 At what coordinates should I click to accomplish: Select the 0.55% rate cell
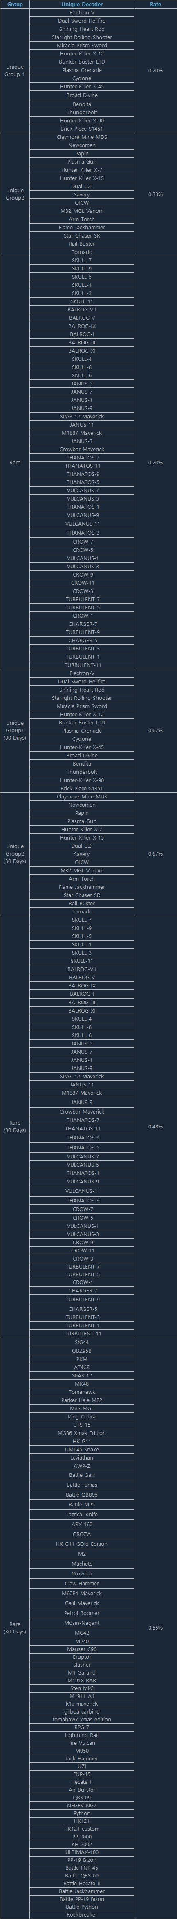pyautogui.click(x=155, y=1628)
